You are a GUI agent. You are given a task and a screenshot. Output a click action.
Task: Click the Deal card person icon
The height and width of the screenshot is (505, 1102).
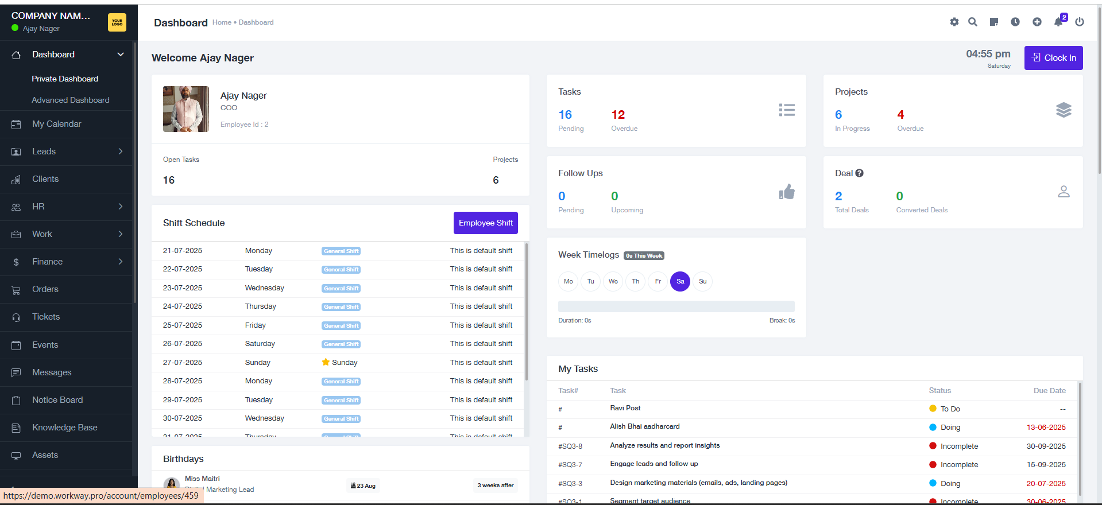coord(1064,192)
